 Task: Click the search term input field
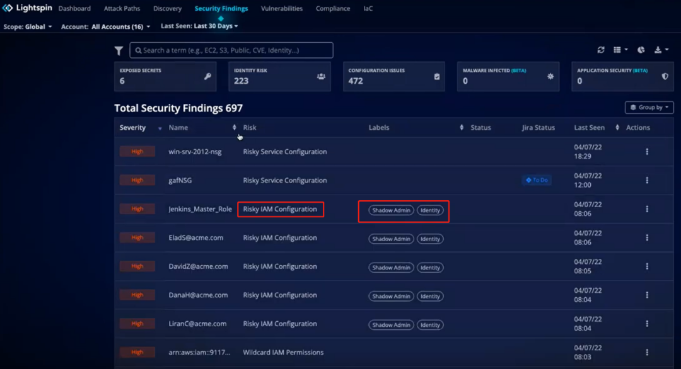pyautogui.click(x=231, y=50)
